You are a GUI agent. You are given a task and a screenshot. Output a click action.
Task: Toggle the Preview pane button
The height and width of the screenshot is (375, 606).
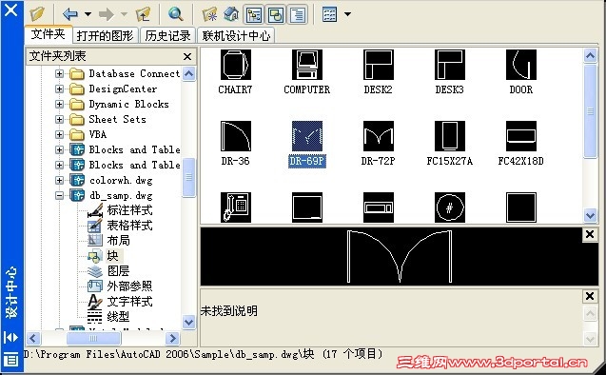(275, 14)
